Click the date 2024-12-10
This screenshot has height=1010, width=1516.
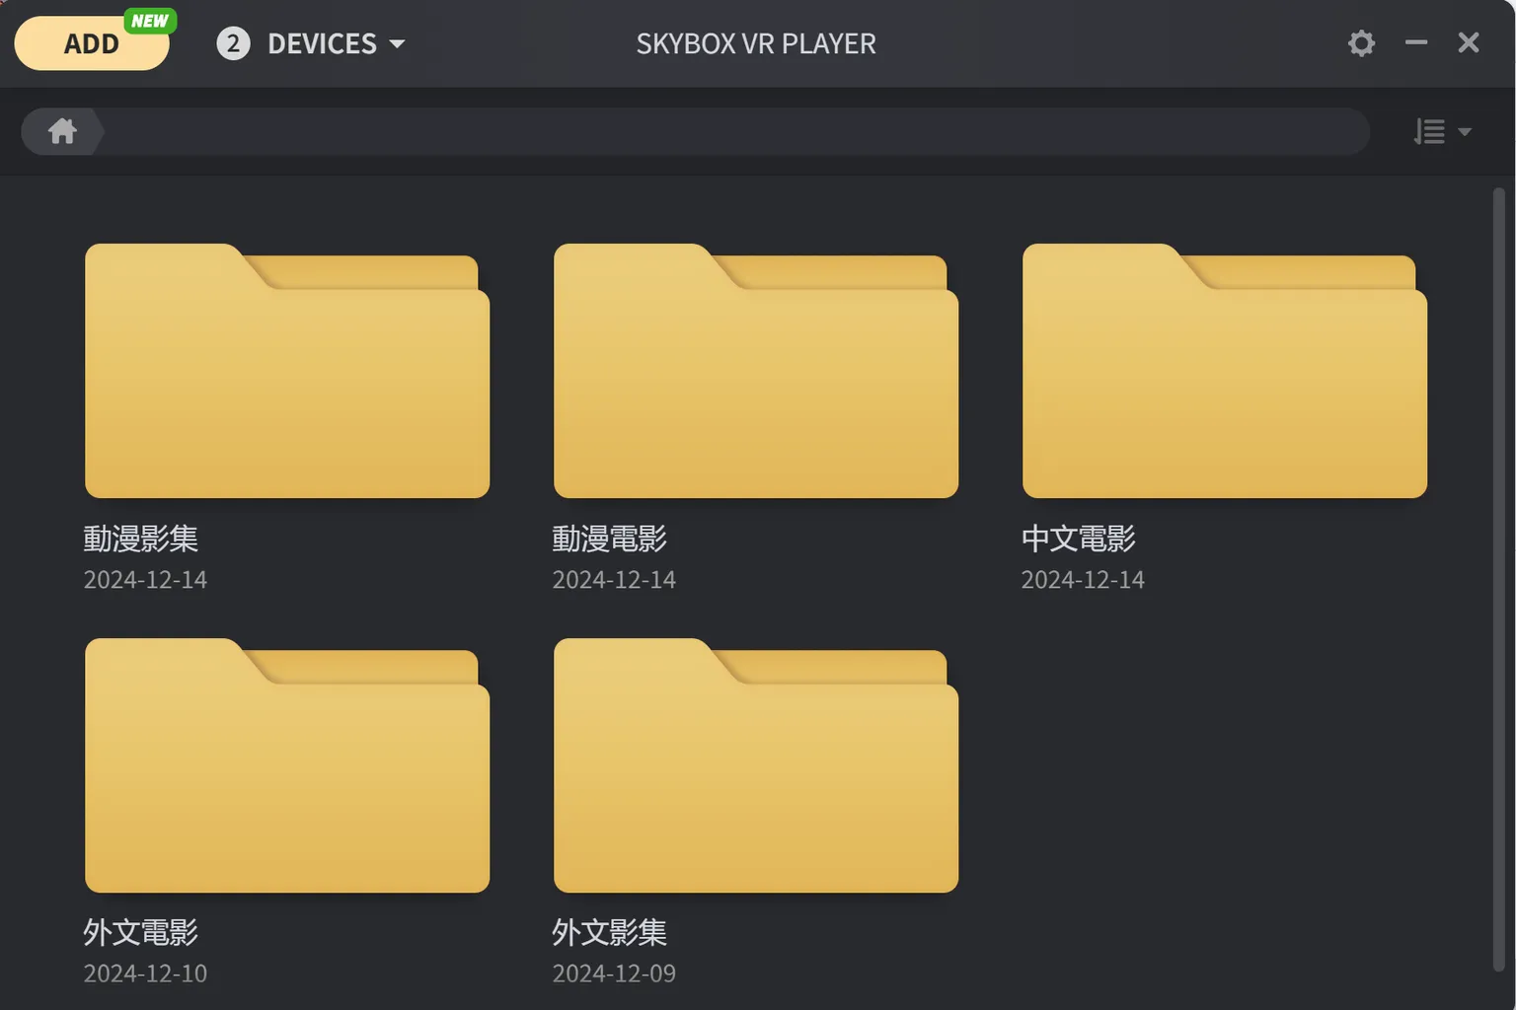(x=145, y=974)
